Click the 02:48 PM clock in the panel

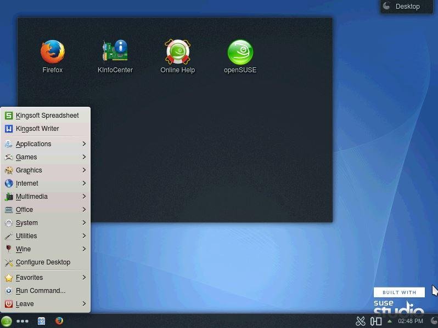click(411, 321)
